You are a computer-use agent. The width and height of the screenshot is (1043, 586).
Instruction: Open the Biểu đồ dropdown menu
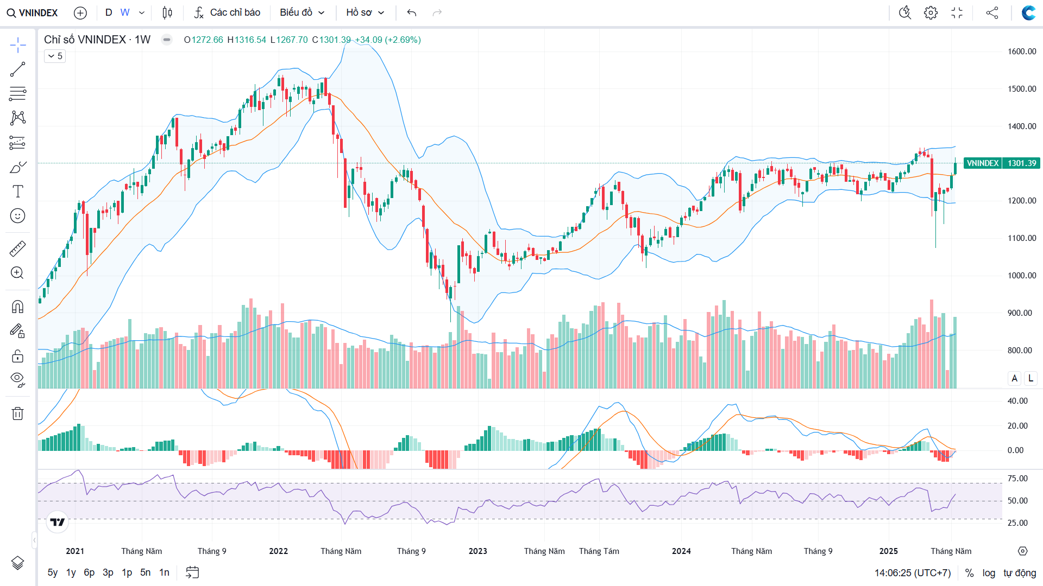pyautogui.click(x=302, y=12)
